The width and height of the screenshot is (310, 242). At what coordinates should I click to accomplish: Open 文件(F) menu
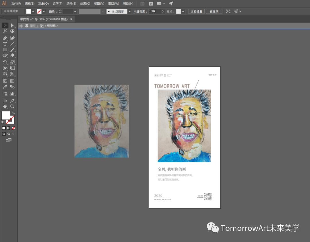tap(16, 3)
